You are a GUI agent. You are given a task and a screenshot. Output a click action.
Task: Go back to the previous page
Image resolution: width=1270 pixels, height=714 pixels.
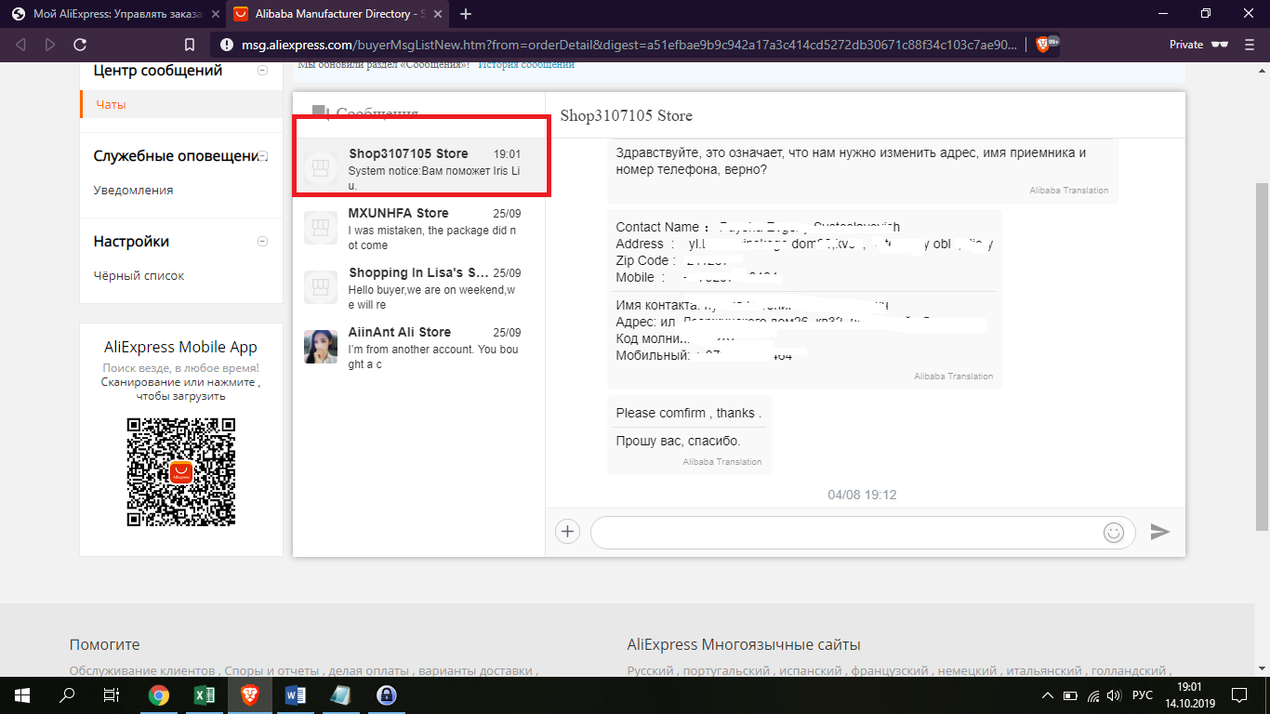(21, 45)
